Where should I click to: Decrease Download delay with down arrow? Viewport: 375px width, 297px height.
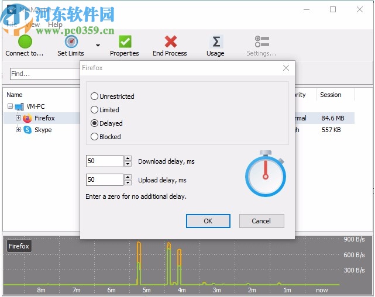[128, 164]
